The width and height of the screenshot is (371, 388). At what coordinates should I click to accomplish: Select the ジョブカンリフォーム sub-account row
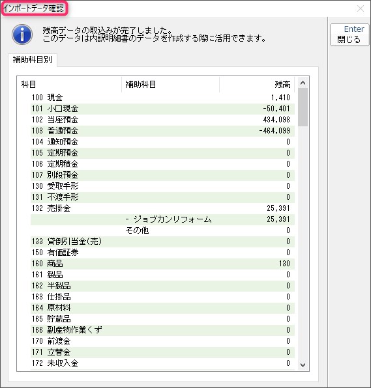[162, 219]
